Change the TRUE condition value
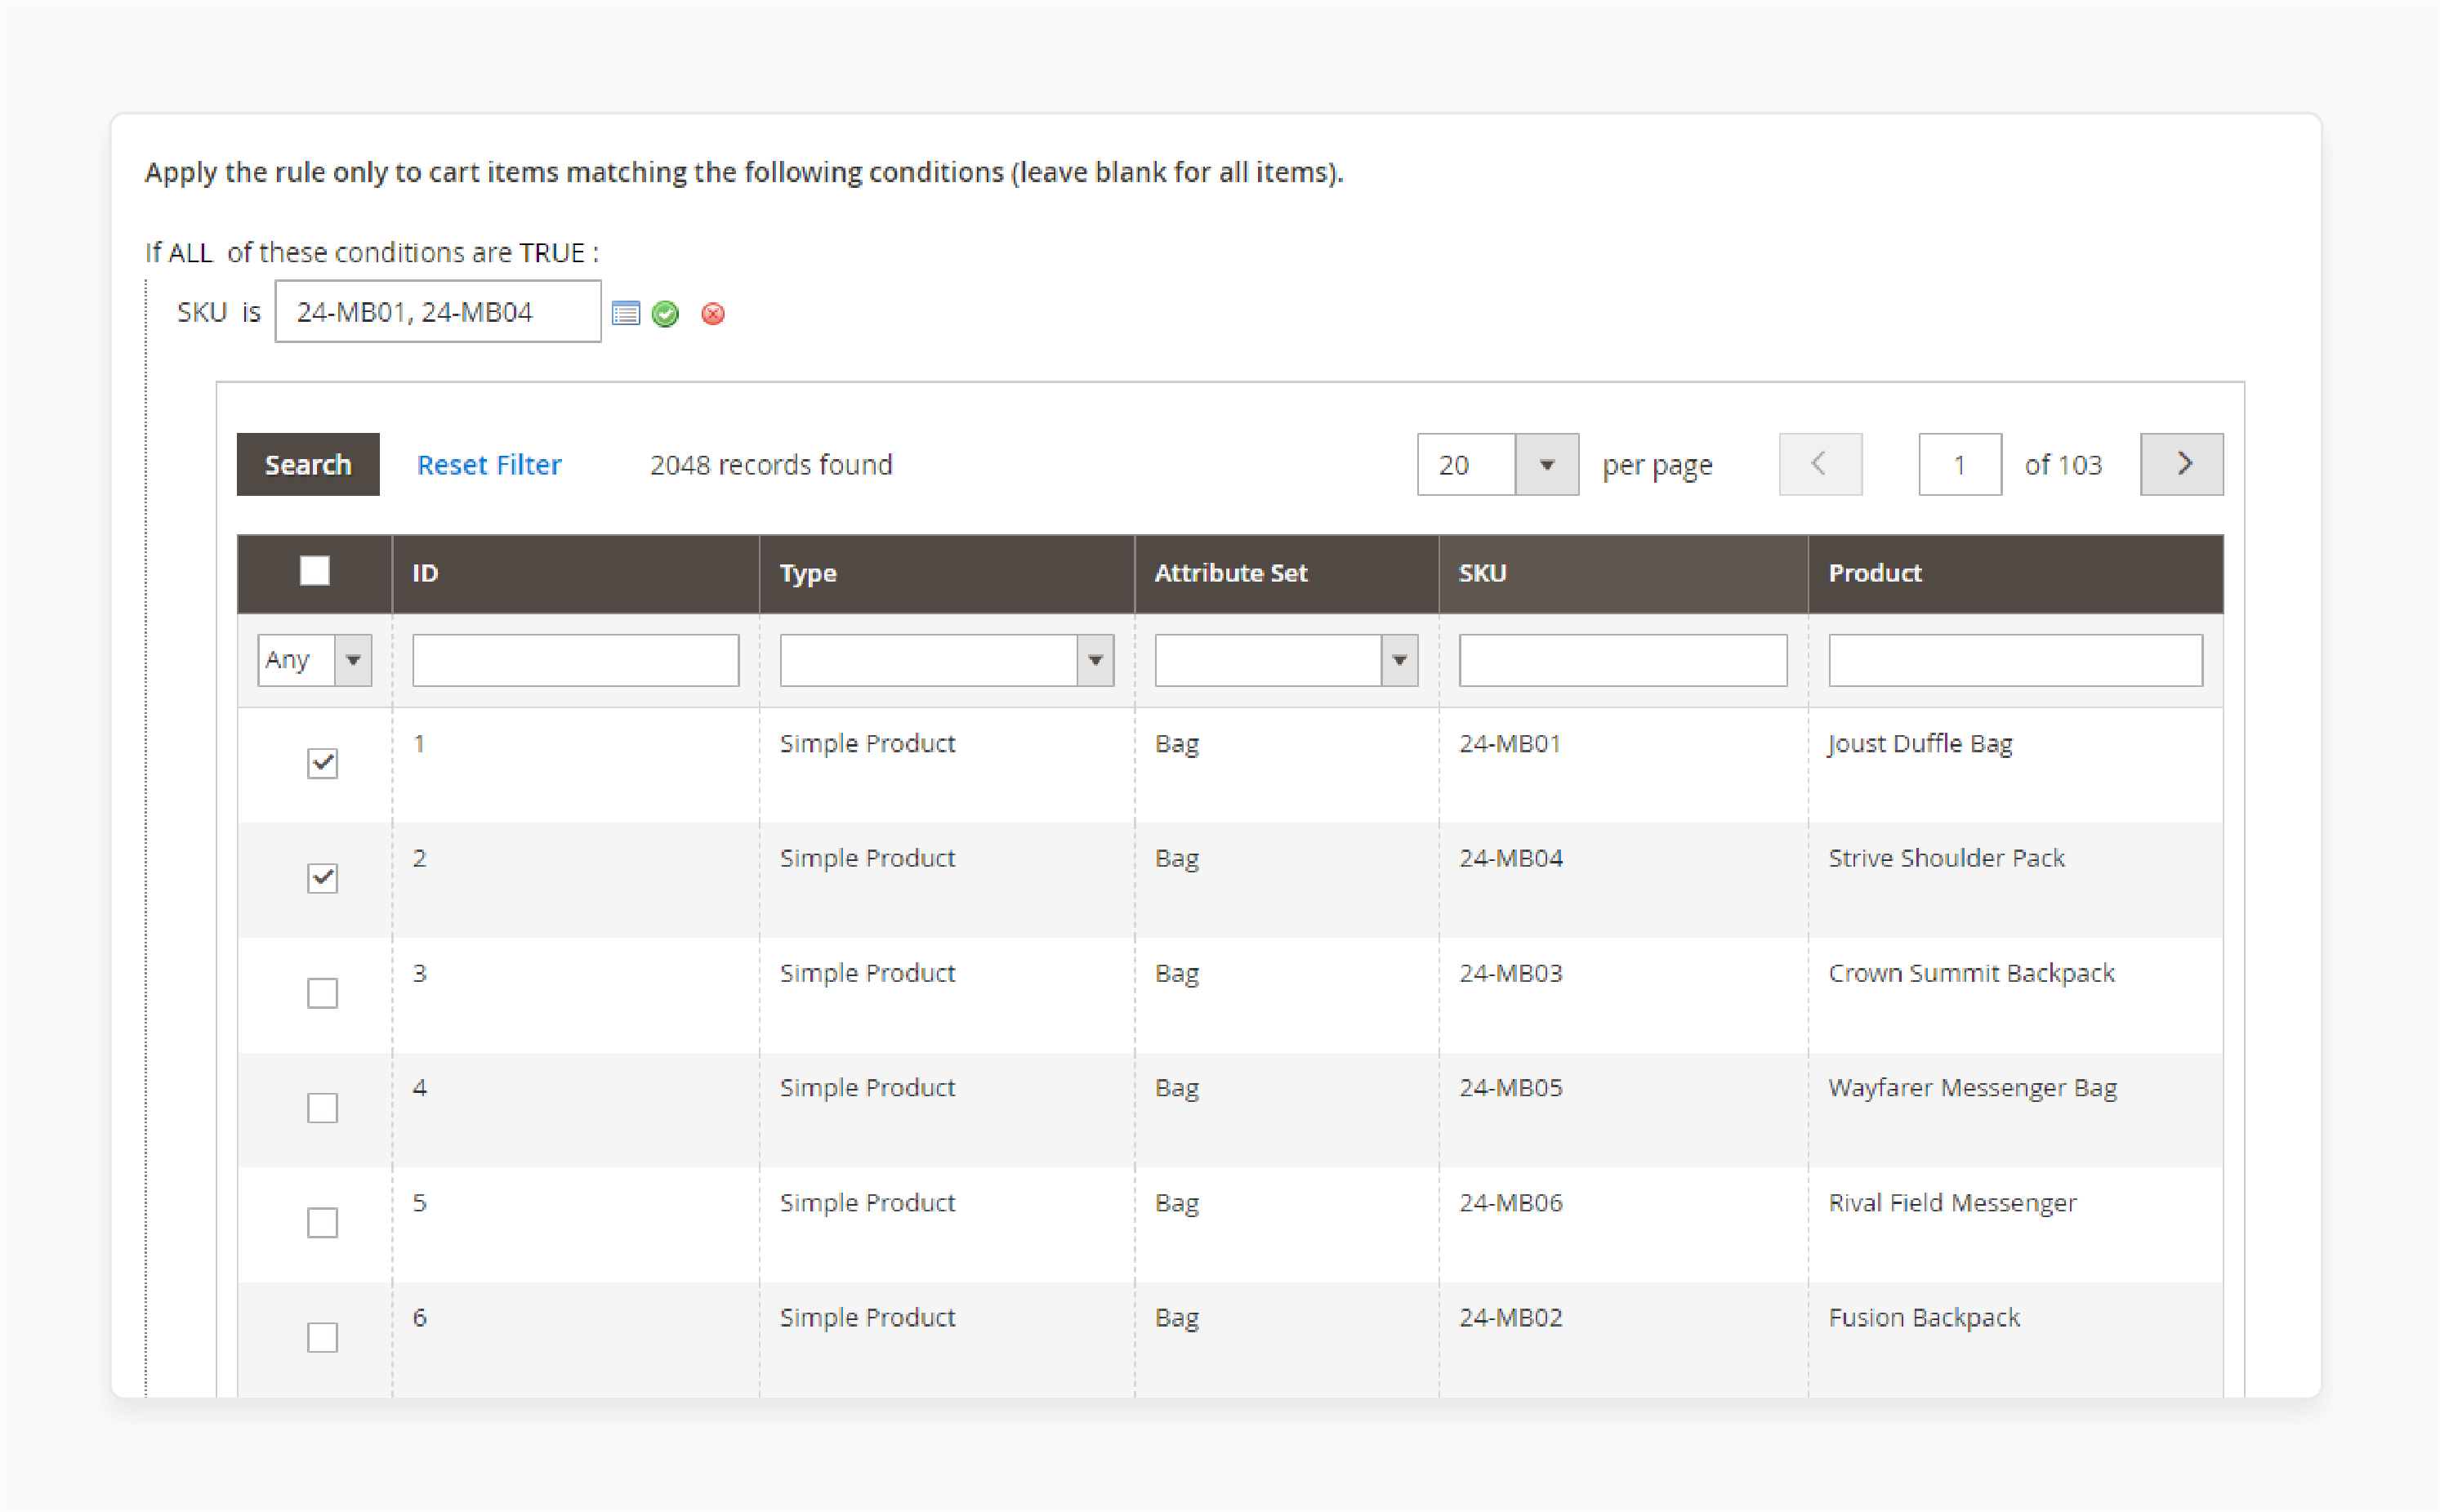This screenshot has height=1512, width=2440. click(x=551, y=253)
